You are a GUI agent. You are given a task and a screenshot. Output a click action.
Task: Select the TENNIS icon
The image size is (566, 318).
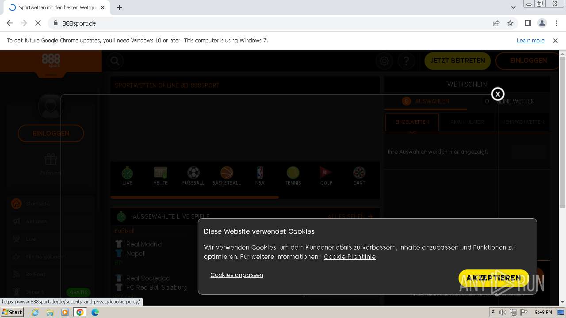293,176
